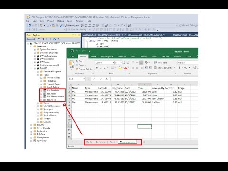Click the font color red A swatch
Screen dimensions: 228x171
pos(126,68)
